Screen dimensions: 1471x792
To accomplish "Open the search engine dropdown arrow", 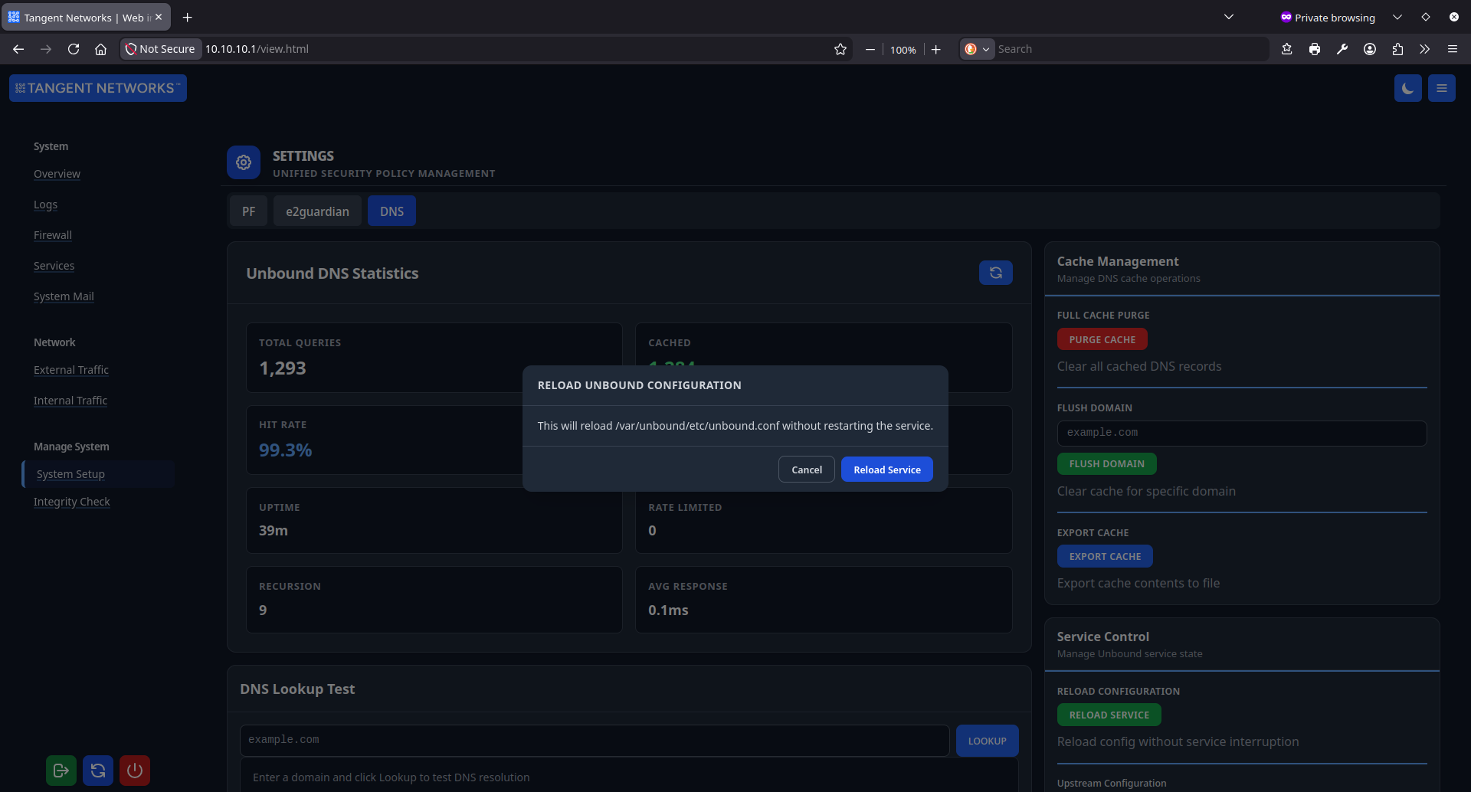I will click(987, 48).
